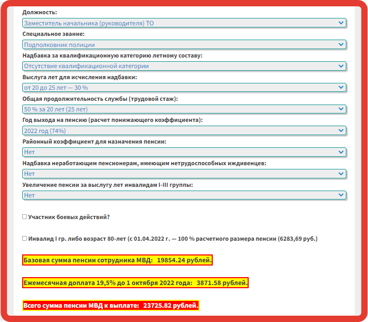The width and height of the screenshot is (368, 322).
Task: Click Всего сумма пенсии МВД к выплате result
Action: [x=111, y=305]
